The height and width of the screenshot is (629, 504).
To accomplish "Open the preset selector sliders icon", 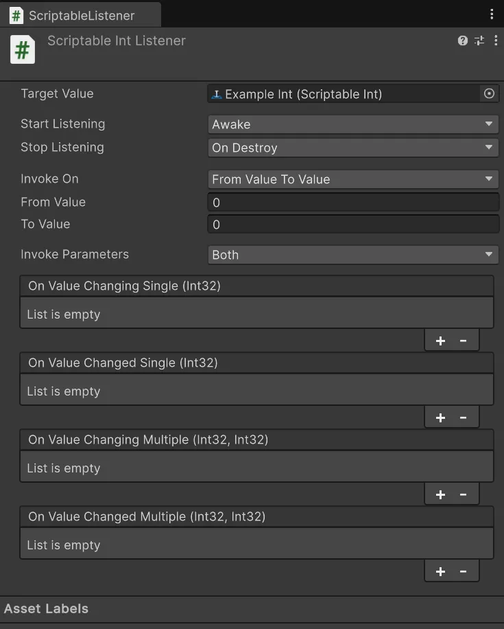I will (x=479, y=41).
